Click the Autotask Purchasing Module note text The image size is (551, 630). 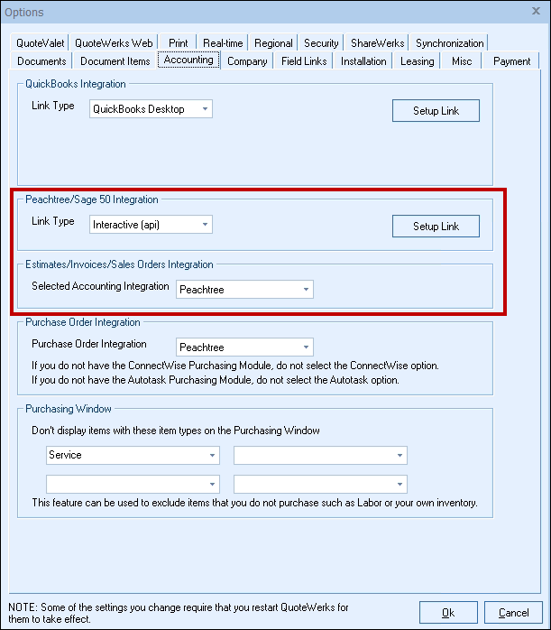(x=216, y=380)
